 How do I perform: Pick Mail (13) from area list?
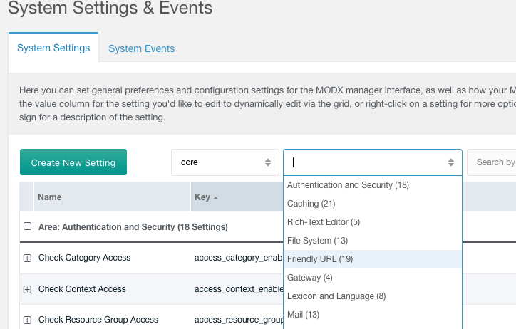click(373, 315)
